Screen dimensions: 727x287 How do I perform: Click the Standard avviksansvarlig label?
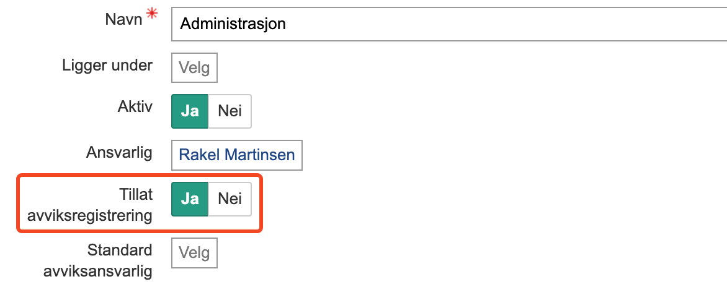point(98,260)
